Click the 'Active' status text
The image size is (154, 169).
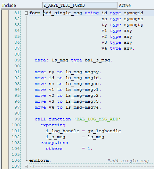pos(125,6)
